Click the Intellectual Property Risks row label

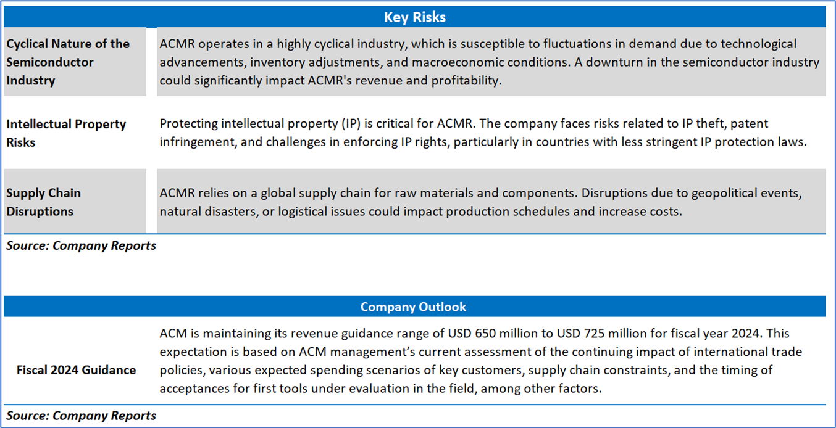[66, 133]
